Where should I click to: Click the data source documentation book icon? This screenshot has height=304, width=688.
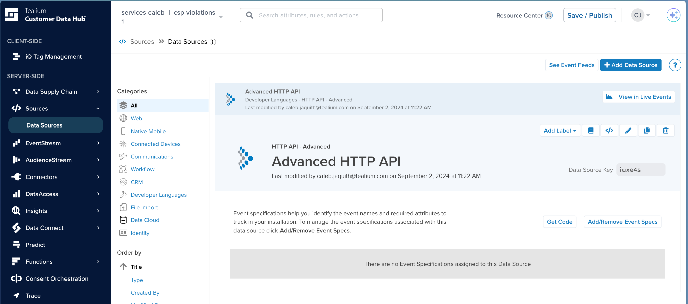tap(591, 131)
